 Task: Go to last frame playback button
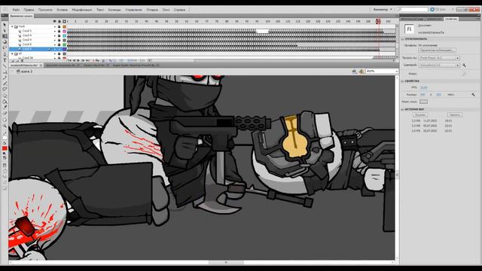coord(87,60)
